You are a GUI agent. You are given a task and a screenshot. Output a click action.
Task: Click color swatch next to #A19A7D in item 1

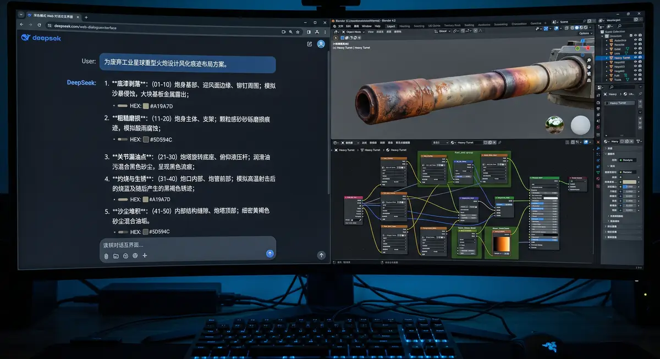click(146, 106)
